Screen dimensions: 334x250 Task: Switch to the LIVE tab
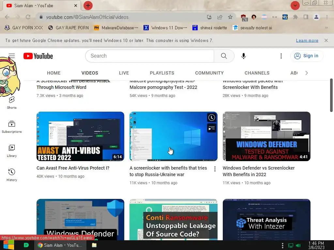[124, 73]
